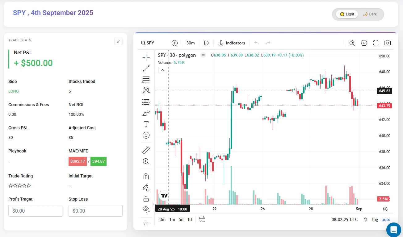Rate the trade with the fifth star
Viewport: 403px width, 237px height.
[x=29, y=185]
